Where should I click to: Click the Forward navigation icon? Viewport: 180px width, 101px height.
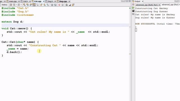point(19,5)
